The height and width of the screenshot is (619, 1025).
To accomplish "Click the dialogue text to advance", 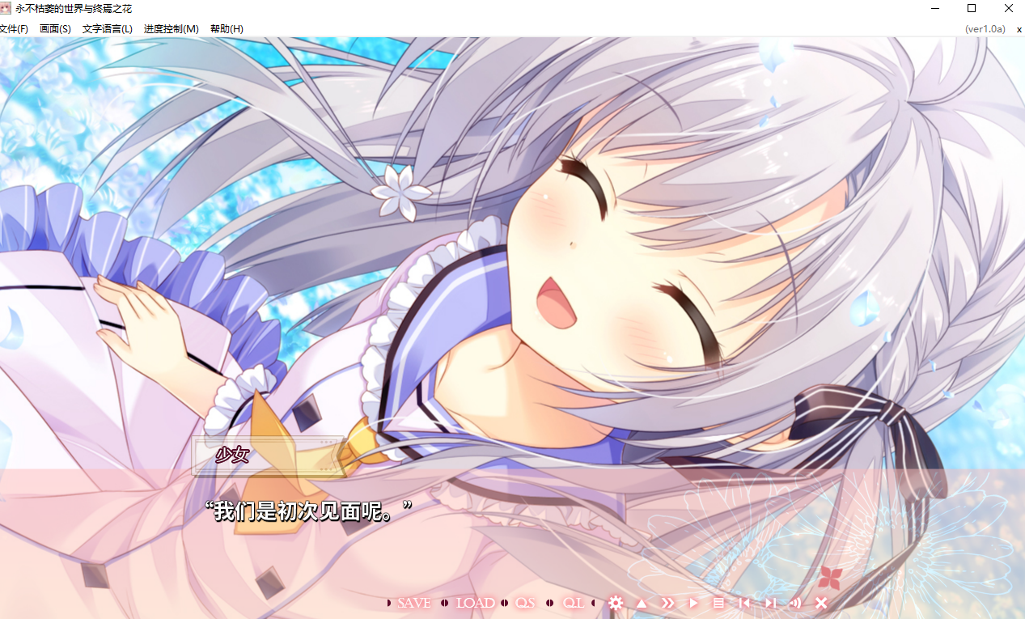I will point(307,511).
